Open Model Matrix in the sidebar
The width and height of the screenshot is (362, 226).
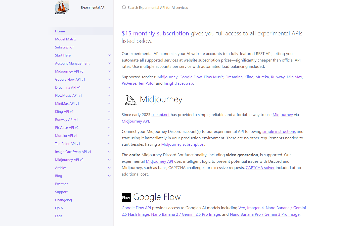(x=65, y=39)
